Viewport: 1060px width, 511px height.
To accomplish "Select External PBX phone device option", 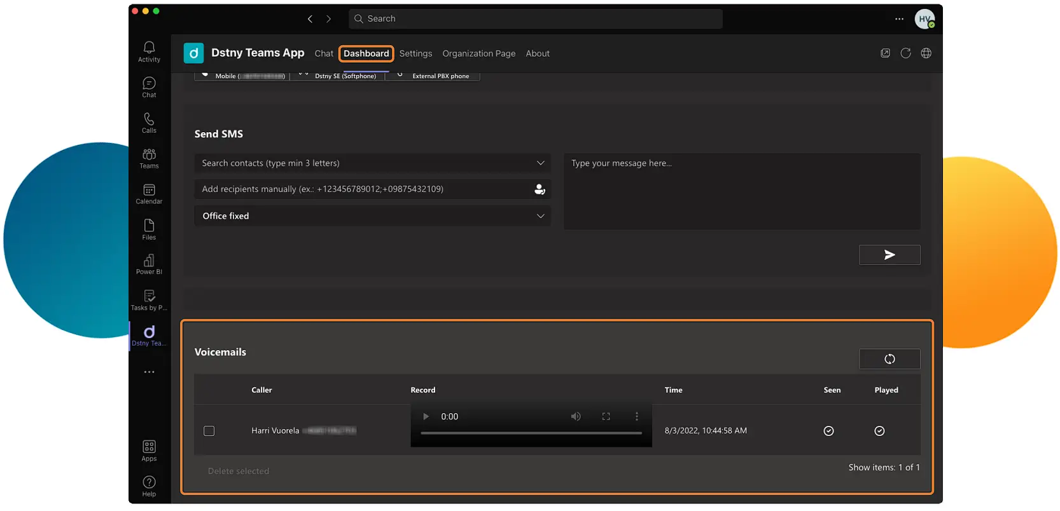I will coord(433,76).
